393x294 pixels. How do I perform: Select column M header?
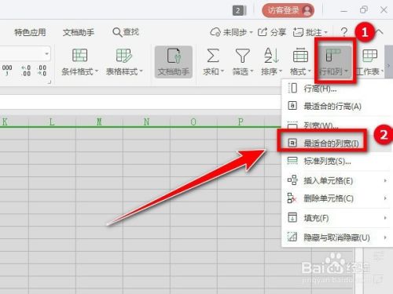(99, 122)
